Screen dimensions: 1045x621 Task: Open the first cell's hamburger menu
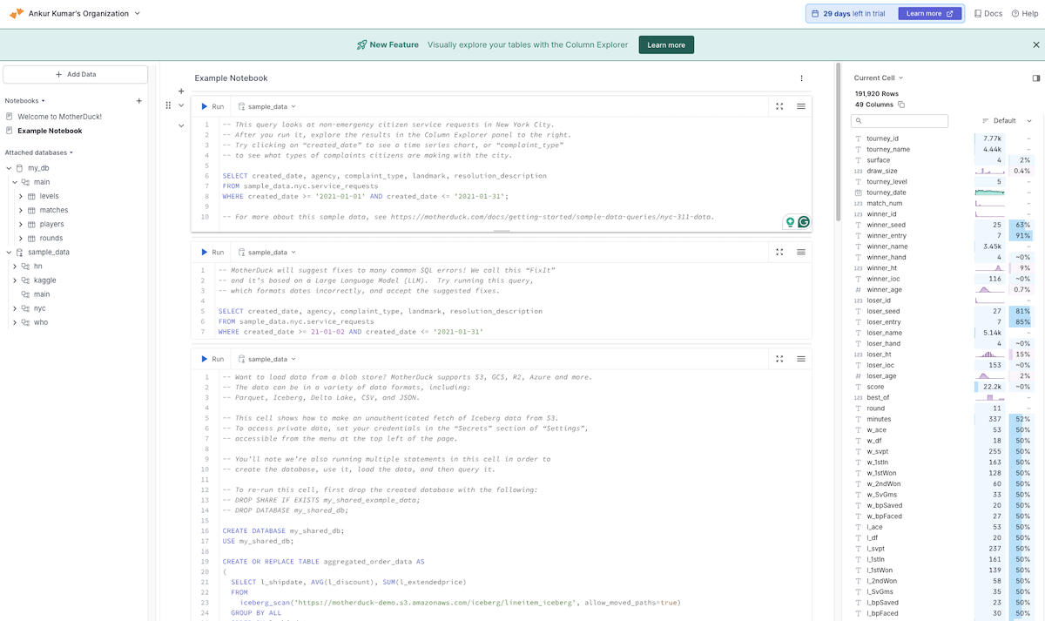pos(801,106)
